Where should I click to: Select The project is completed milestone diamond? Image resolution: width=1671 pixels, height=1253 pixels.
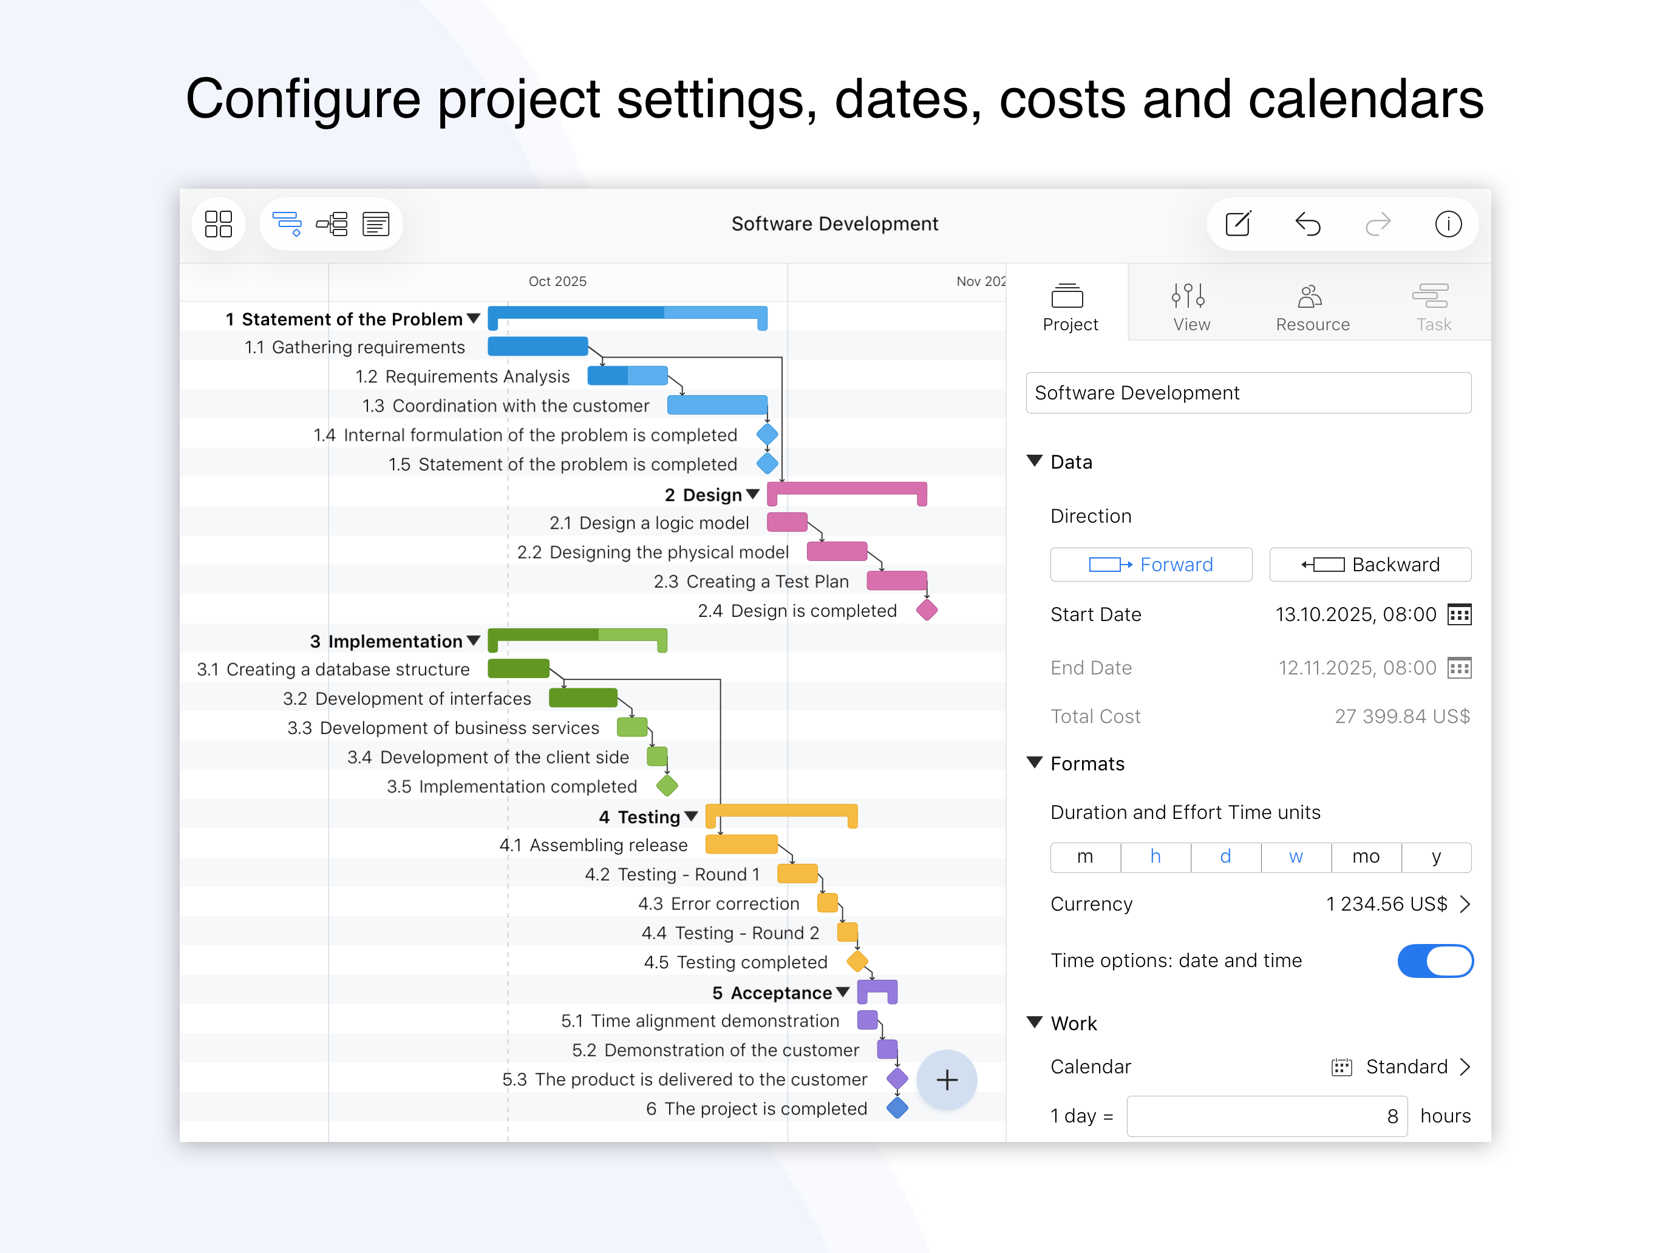(897, 1108)
